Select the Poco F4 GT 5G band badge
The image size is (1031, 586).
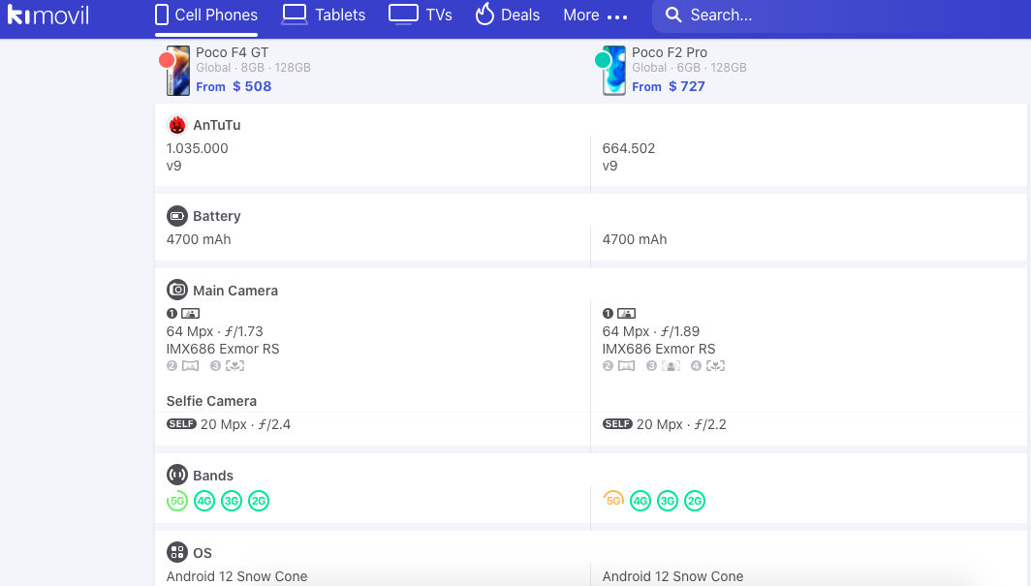coord(176,501)
